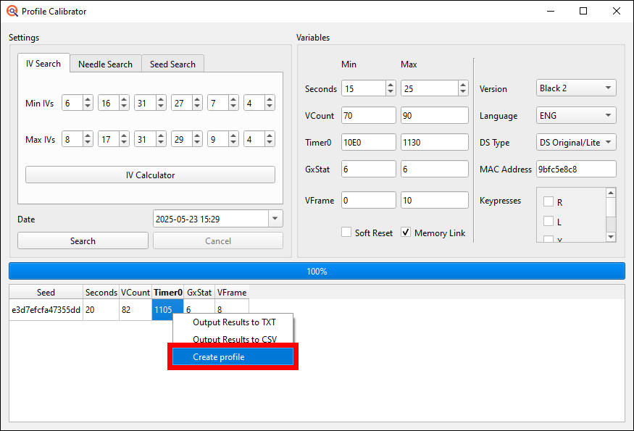Select Create profile from the context menu
The height and width of the screenshot is (431, 634).
click(232, 356)
